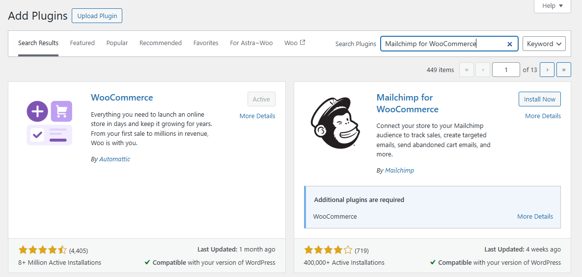Open the WooCommerce plugin title link
The height and width of the screenshot is (277, 582).
coord(122,98)
